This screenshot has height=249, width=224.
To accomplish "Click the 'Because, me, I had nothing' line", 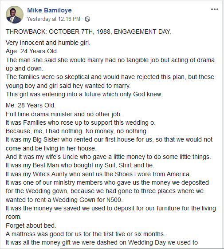I will click(77, 131).
